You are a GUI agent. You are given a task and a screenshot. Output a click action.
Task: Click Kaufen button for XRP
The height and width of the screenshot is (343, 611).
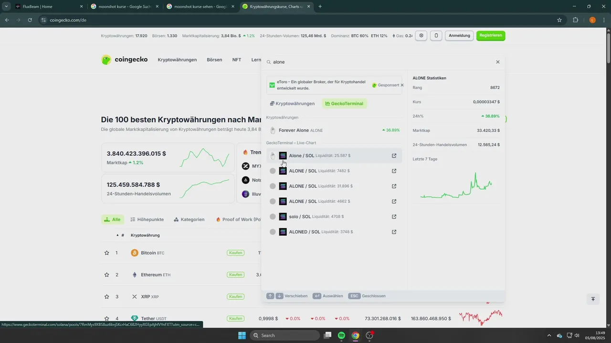tap(236, 297)
